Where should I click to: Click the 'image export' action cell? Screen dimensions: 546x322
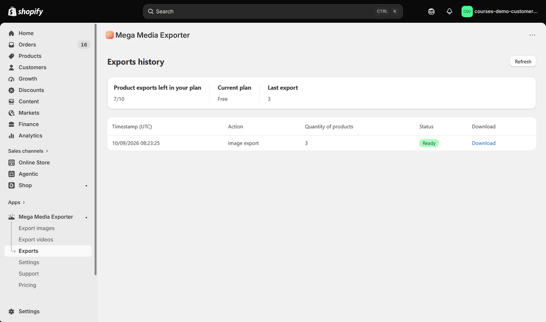coord(243,143)
